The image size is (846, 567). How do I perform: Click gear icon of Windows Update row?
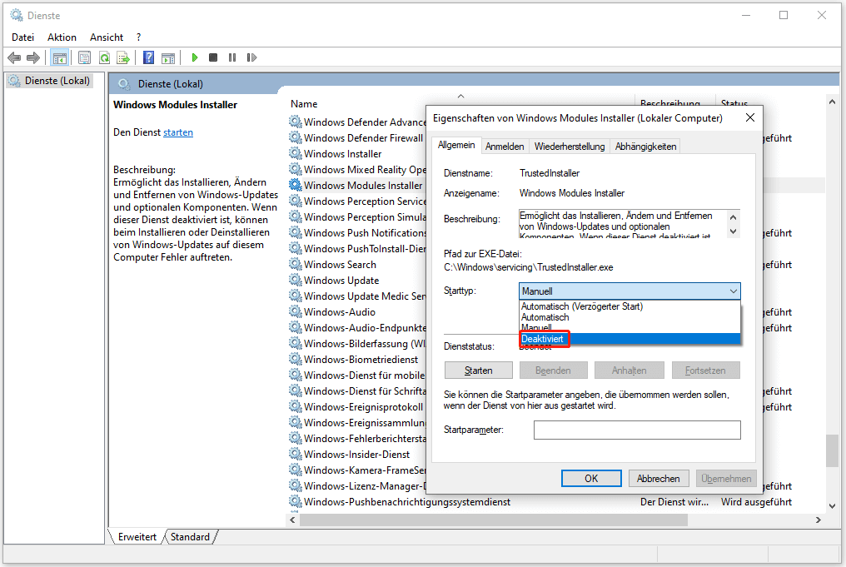pos(295,280)
